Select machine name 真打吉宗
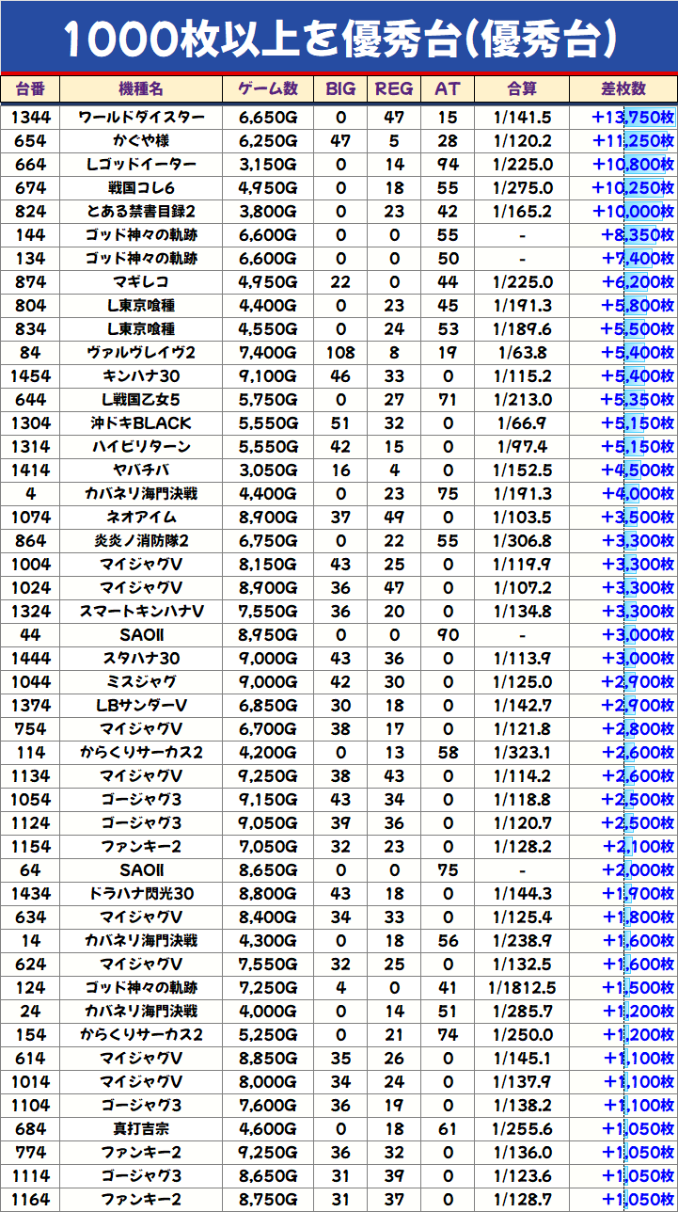Screen dimensions: 678x1212 (x=141, y=1129)
